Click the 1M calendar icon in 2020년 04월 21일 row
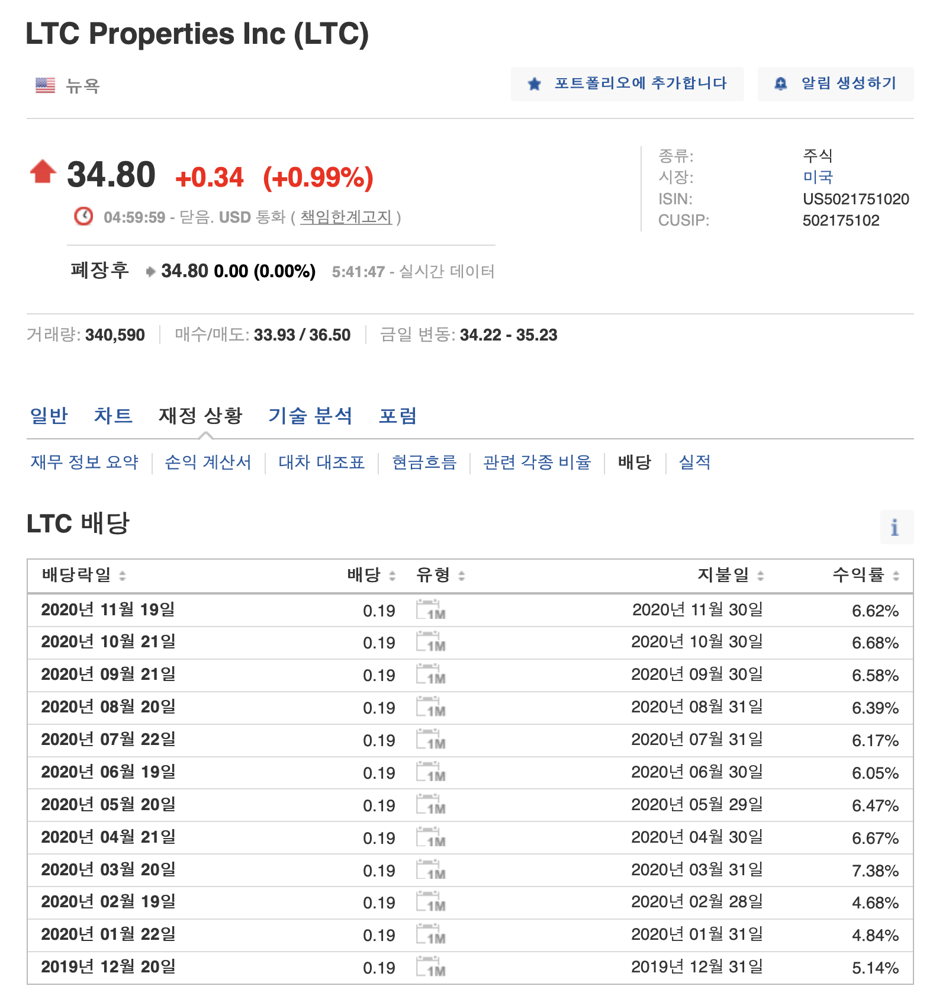933x1002 pixels. tap(431, 837)
